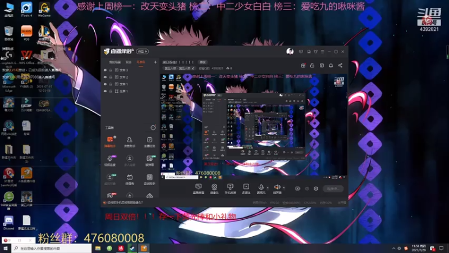
Task: Open File Explorer from the taskbar
Action: pos(98,249)
